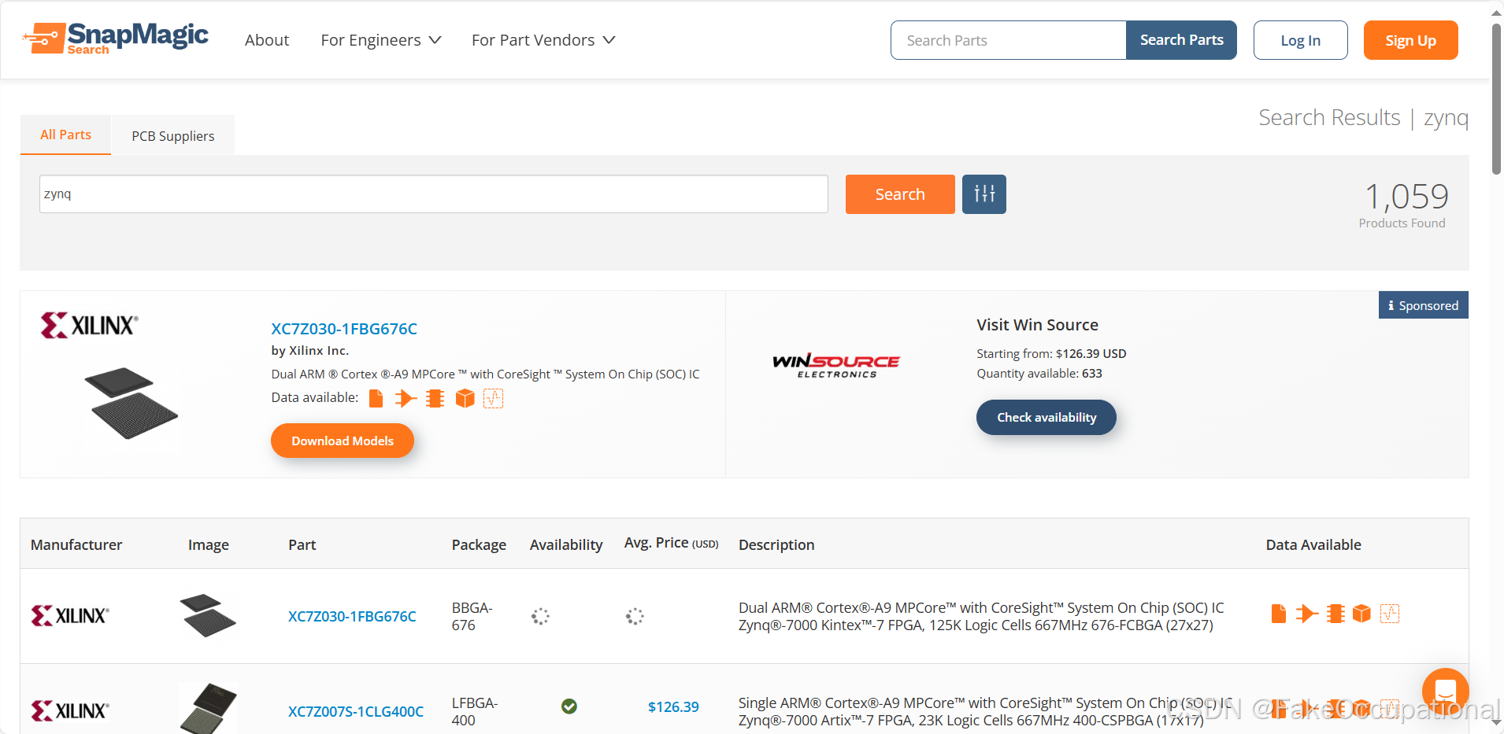1504x734 pixels.
Task: Expand the For Part Vendors menu
Action: pos(543,40)
